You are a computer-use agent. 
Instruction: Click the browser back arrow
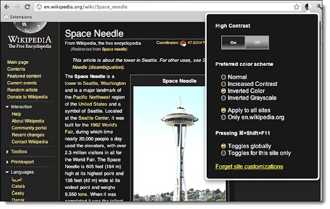click(7, 7)
